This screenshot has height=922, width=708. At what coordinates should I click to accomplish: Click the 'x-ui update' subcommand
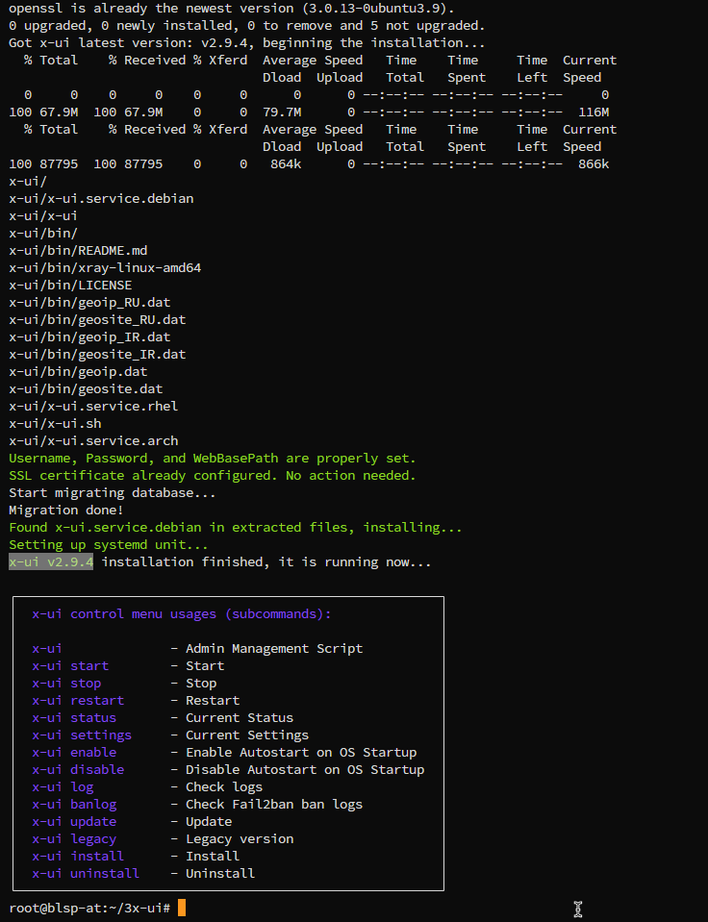point(74,821)
